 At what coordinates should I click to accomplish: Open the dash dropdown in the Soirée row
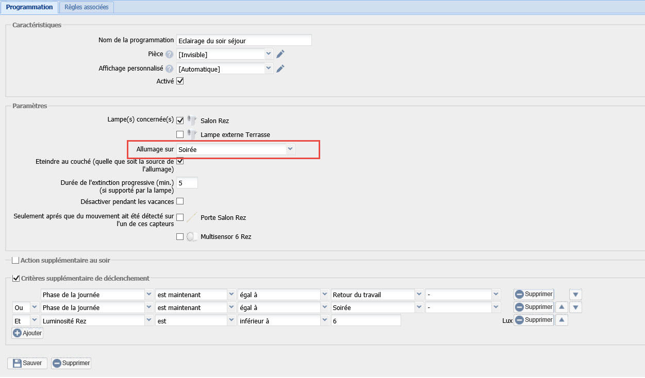click(x=463, y=307)
